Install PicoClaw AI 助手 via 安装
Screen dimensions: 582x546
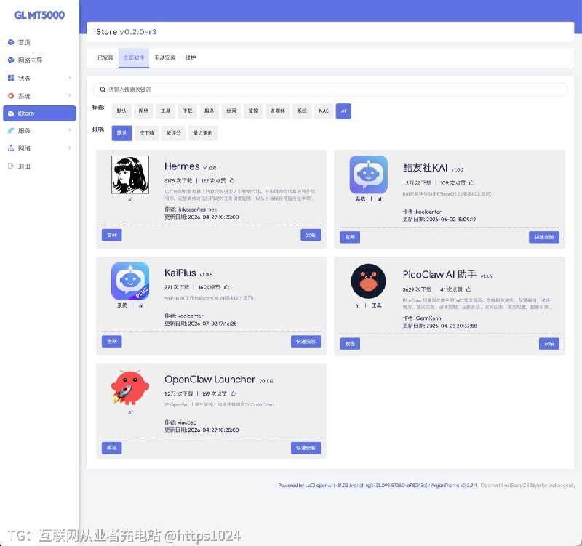(x=549, y=343)
